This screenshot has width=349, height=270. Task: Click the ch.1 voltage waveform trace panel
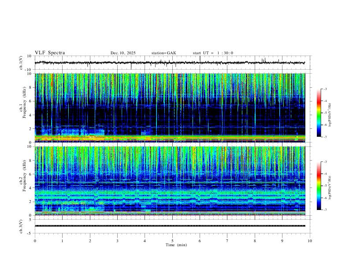pos(173,63)
